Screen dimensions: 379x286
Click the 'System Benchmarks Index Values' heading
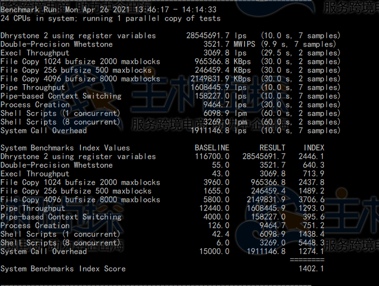coord(65,148)
